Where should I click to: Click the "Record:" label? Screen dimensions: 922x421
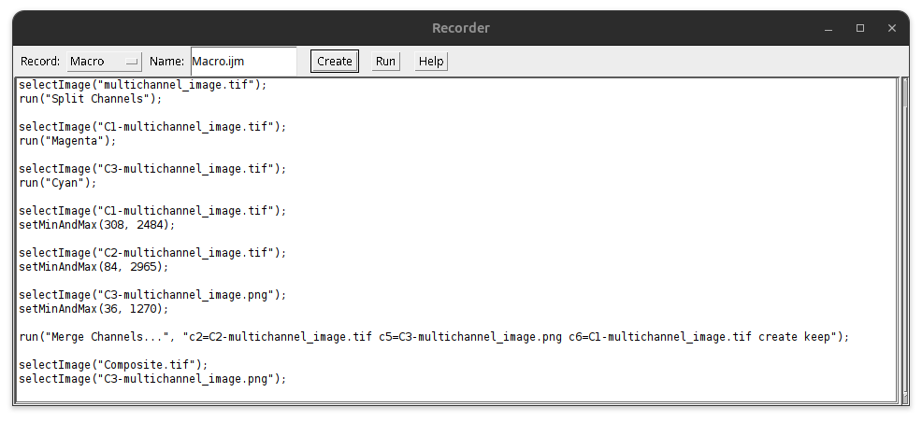point(40,62)
